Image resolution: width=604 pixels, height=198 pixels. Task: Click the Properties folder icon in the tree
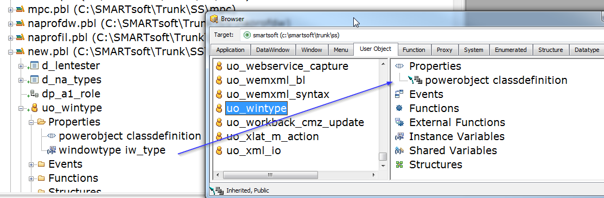(x=41, y=122)
